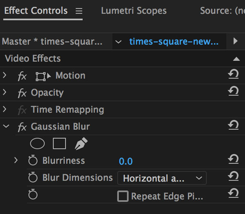
Task: Toggle Blurriness animation stopwatch
Action: (33, 160)
